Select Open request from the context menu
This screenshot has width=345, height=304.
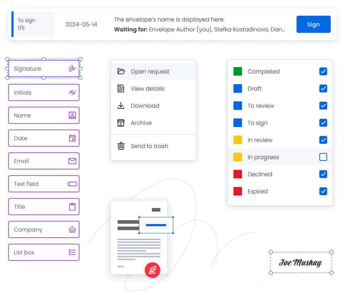point(154,71)
